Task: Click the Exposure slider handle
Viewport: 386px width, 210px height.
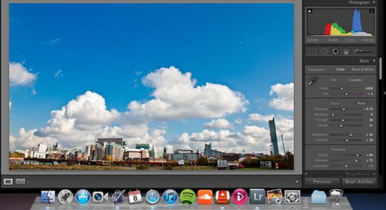Action: (x=344, y=109)
